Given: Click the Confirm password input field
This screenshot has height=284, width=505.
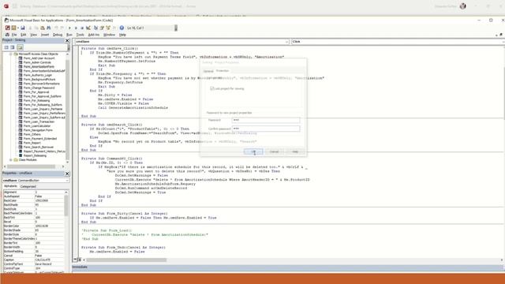Looking at the screenshot, I should coord(266,129).
